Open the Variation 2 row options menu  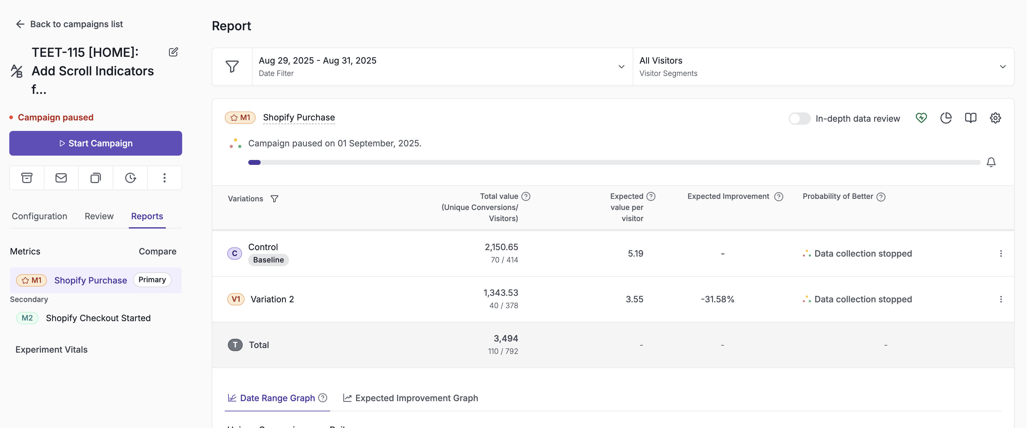click(1000, 299)
